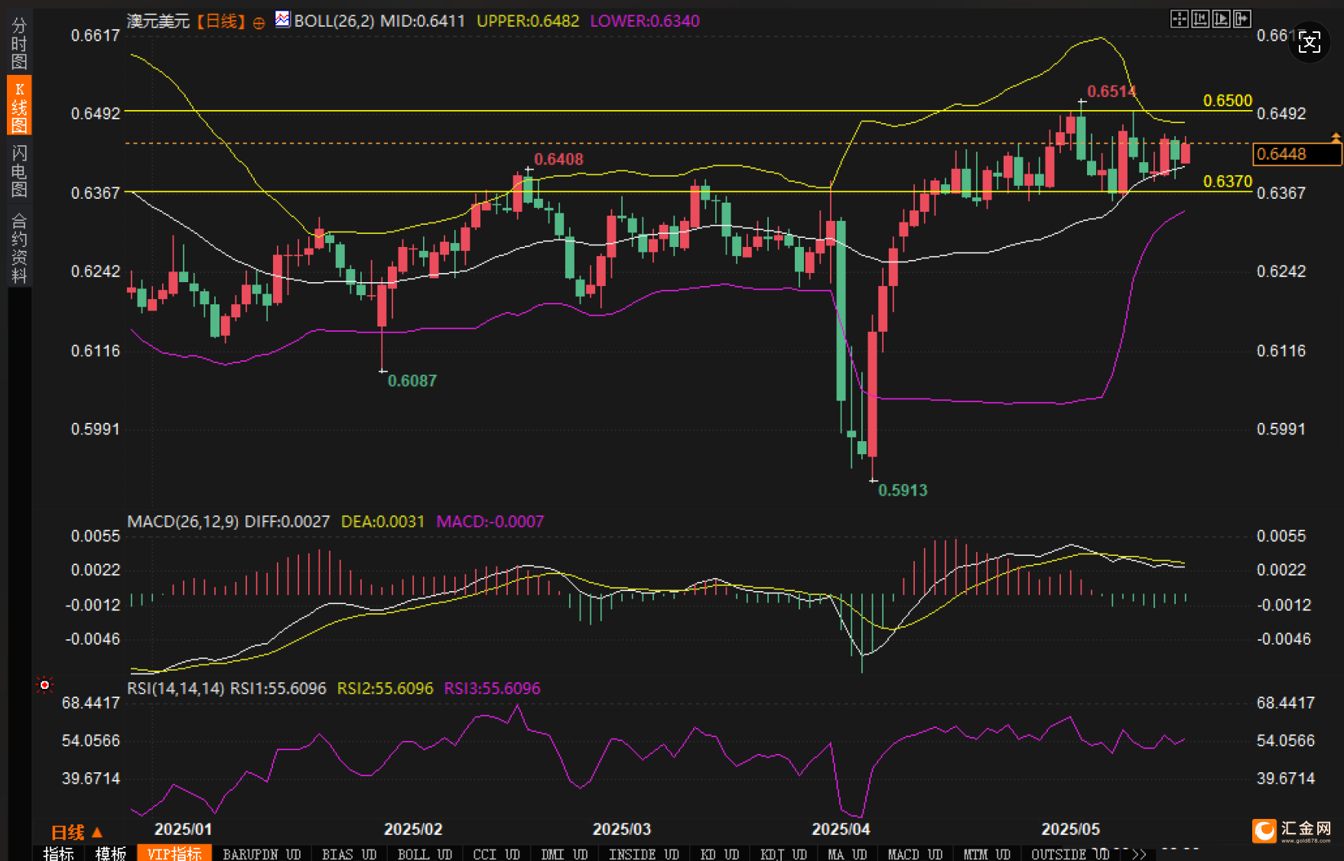The height and width of the screenshot is (861, 1344).
Task: Click the 澳元美元【日线】chart title
Action: (186, 21)
